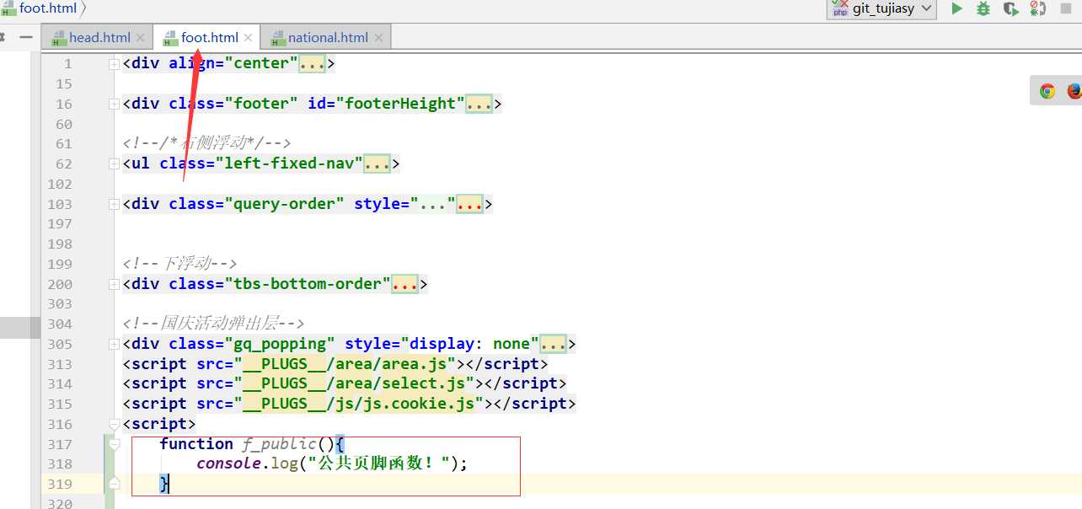1082x509 pixels.
Task: Collapse the side panel minus icon
Action: 26,37
